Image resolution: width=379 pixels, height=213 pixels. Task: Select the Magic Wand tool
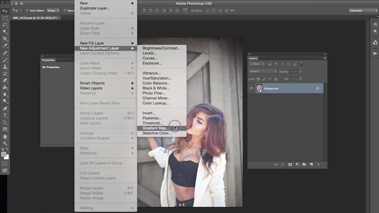(x=5, y=32)
